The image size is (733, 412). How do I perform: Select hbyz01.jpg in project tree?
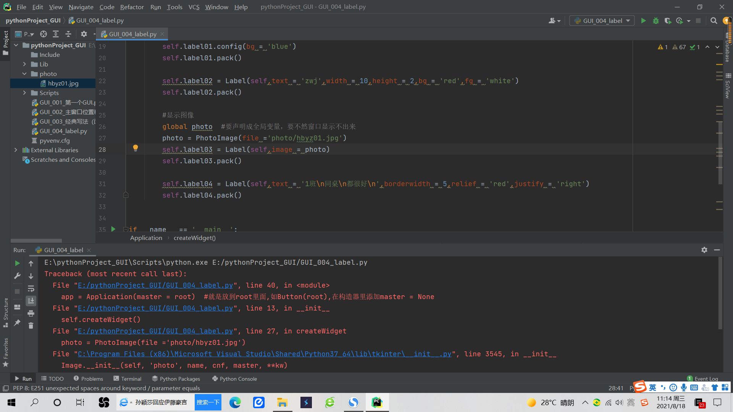[63, 83]
